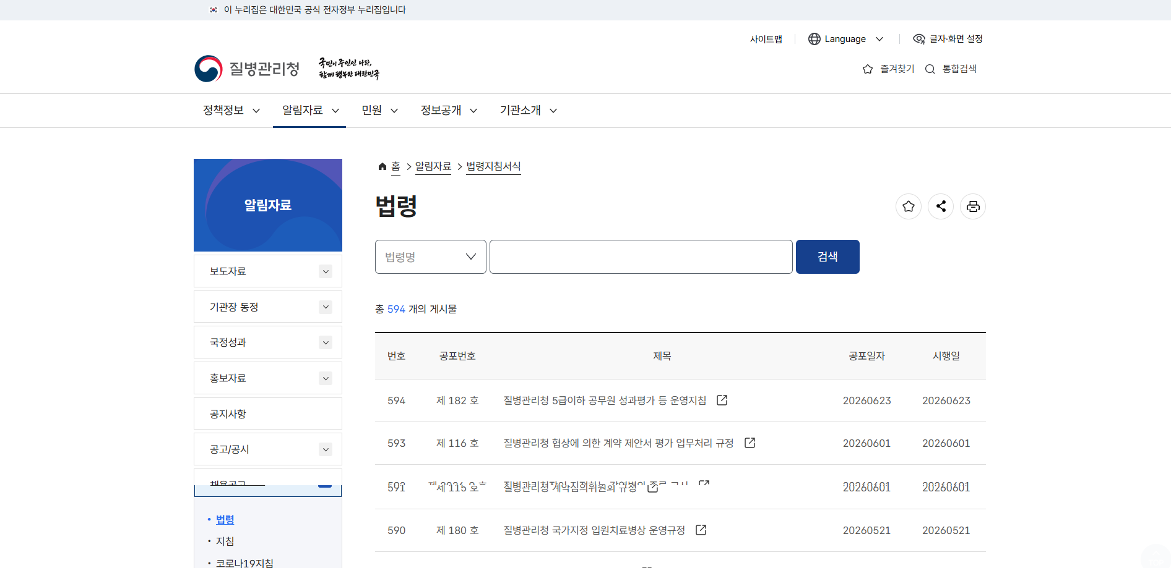Click the 시행일 column header
This screenshot has height=568, width=1171.
click(x=946, y=356)
